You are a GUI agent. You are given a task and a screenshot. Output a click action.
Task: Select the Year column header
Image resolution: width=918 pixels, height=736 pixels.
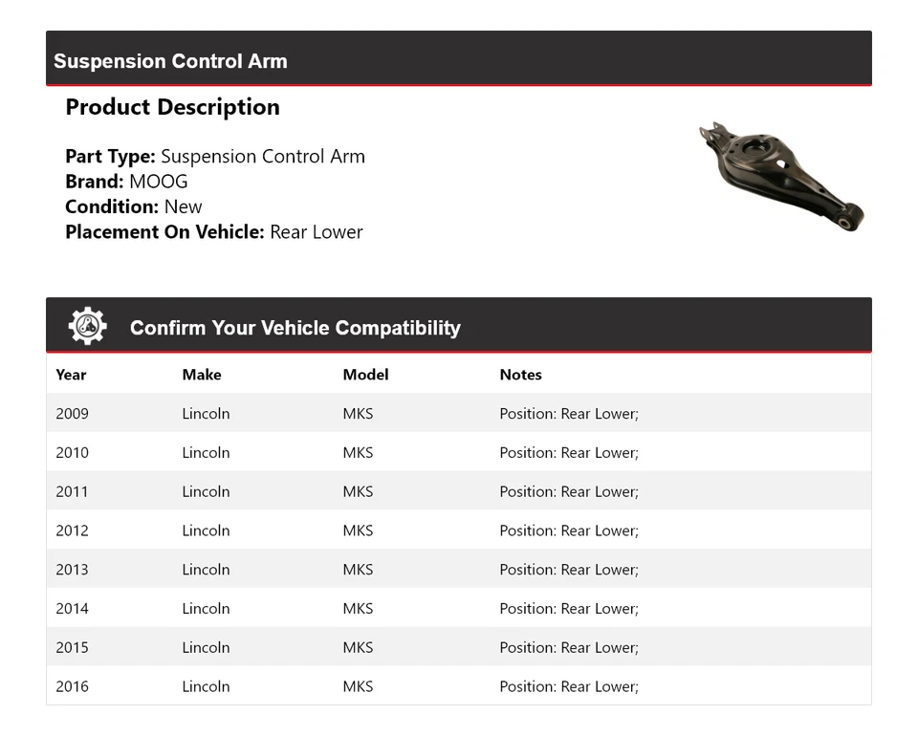71,375
